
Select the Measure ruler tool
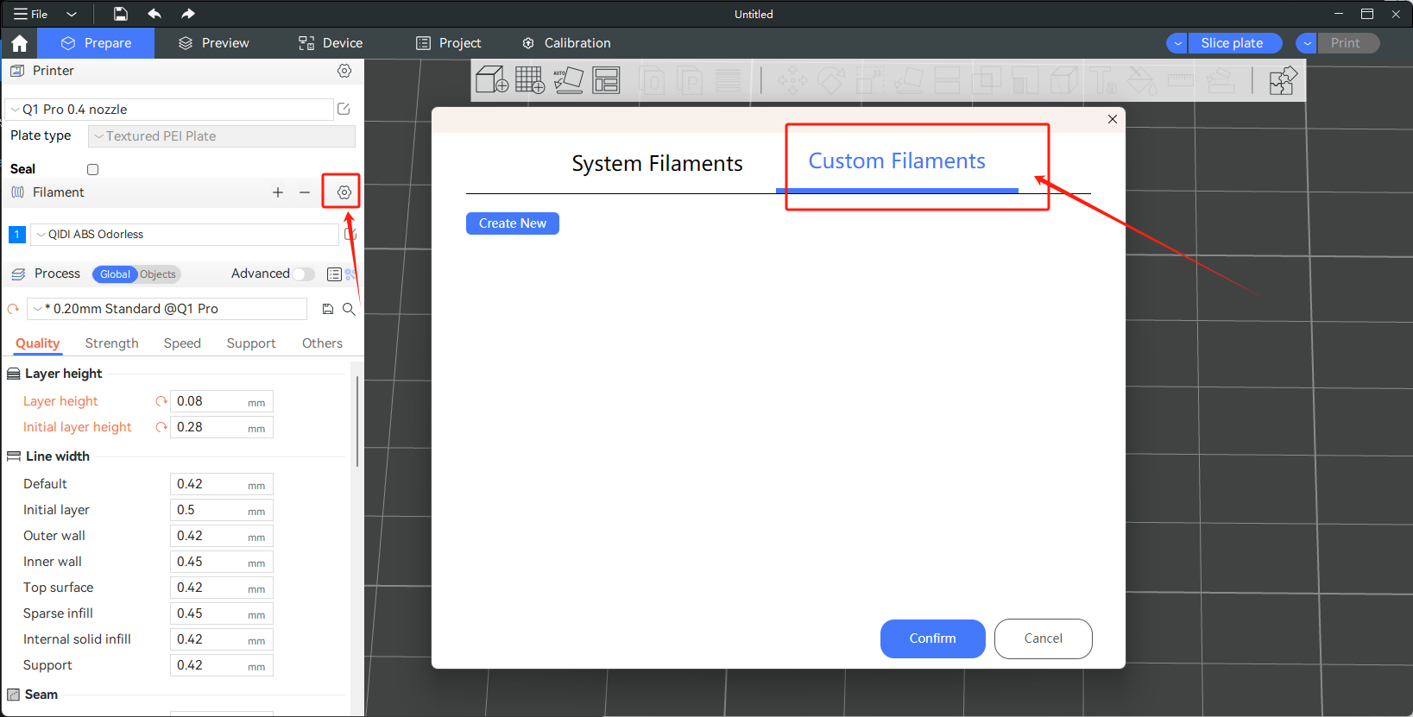pyautogui.click(x=1180, y=80)
